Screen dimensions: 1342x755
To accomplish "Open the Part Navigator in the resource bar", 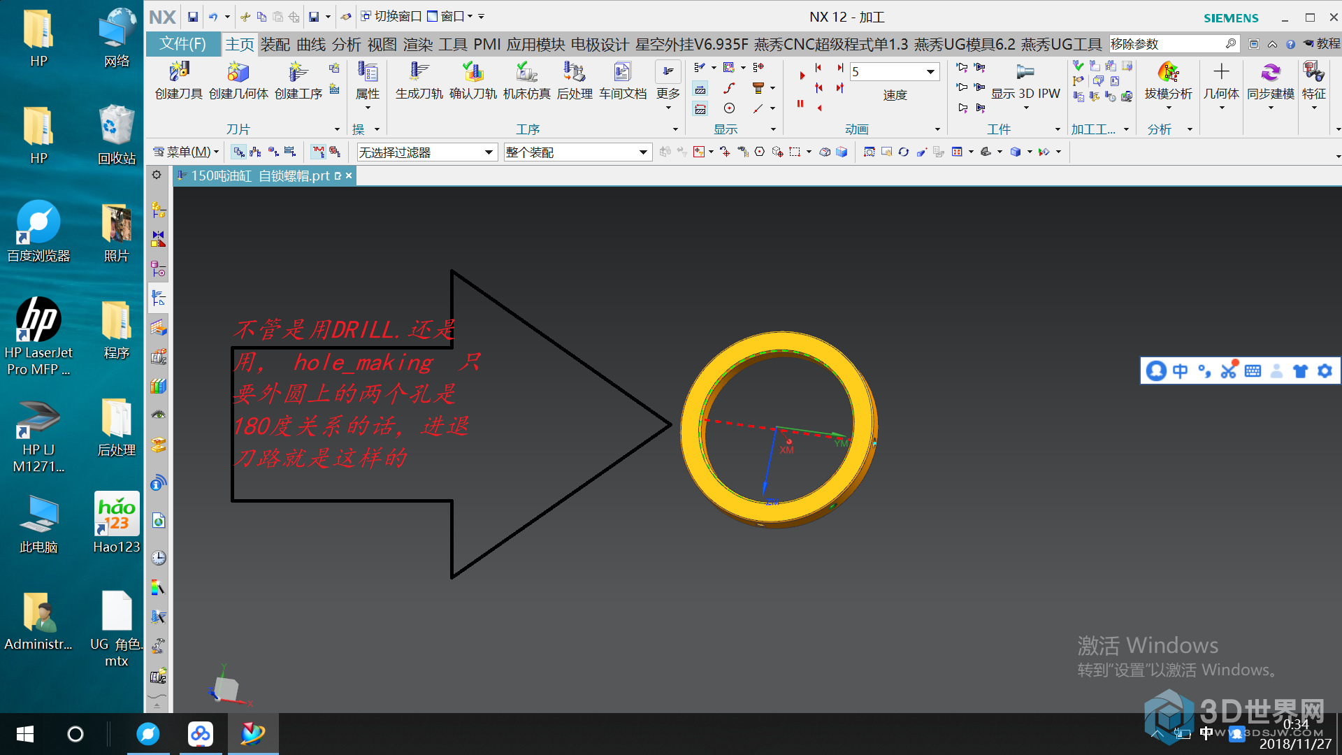I will click(x=159, y=268).
